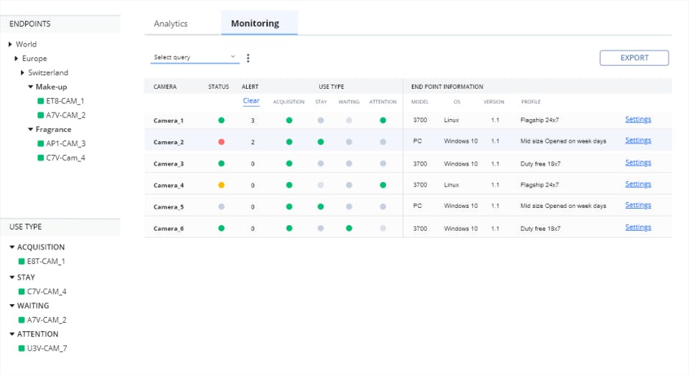Collapse the ACQUISITION use type group
Viewport: 689px width, 375px height.
click(x=12, y=247)
